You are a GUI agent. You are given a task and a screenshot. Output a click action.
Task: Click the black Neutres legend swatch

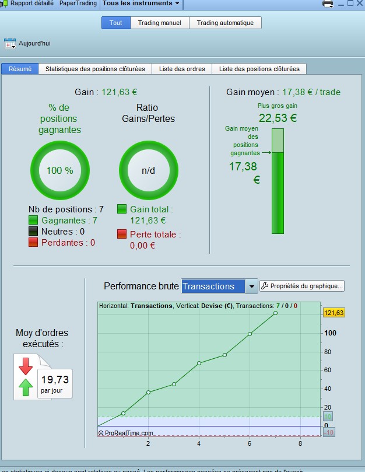coord(33,231)
